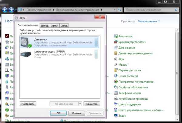Image resolution: width=182 pixels, height=123 pixels.
Task: Click Все элементы панели управления breadcrumb
Action: 78,10
